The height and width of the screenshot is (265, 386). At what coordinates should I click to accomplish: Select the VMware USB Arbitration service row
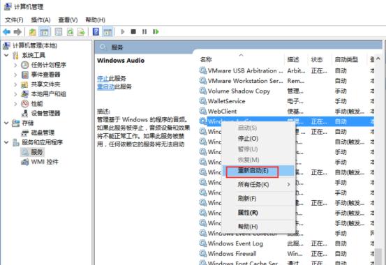point(287,71)
